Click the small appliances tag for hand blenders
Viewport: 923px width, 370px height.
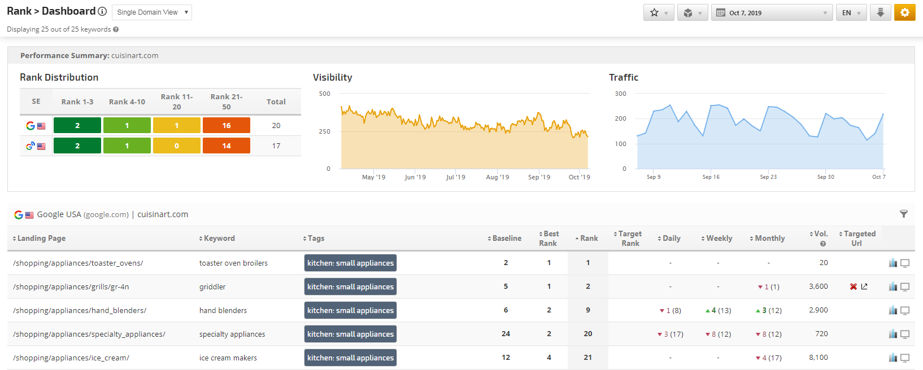point(350,310)
